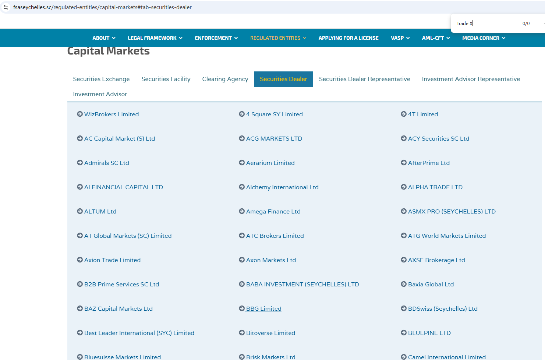The width and height of the screenshot is (545, 360).
Task: Click arrow icon next to Axon Markets Ltd
Action: 242,260
